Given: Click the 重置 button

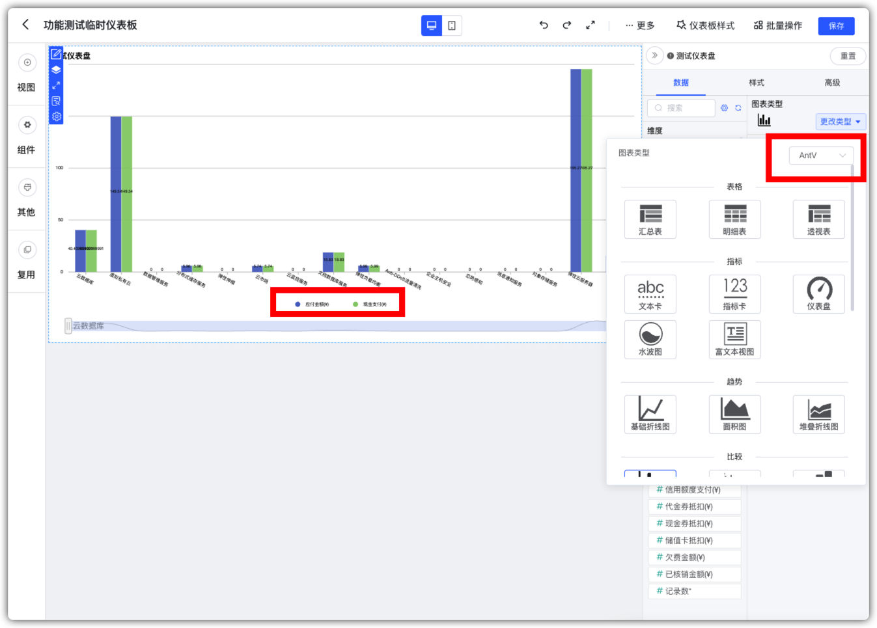Looking at the screenshot, I should point(848,56).
